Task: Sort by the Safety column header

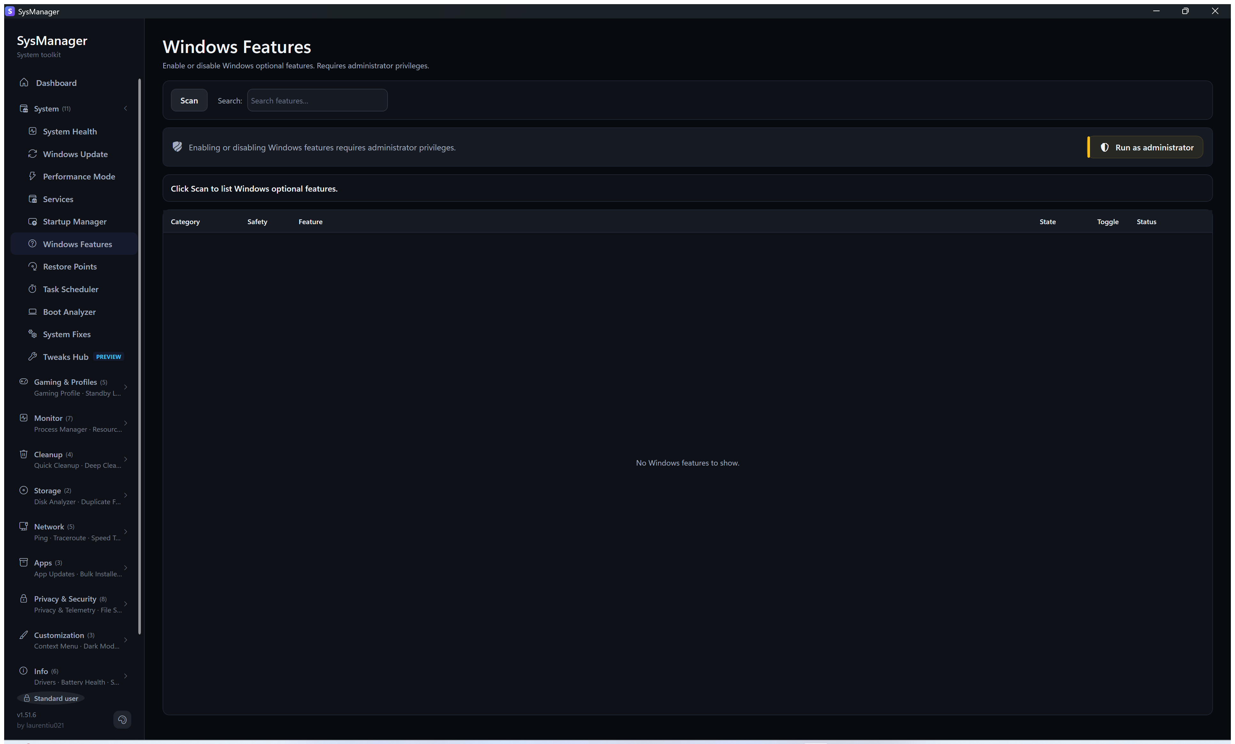Action: coord(257,222)
